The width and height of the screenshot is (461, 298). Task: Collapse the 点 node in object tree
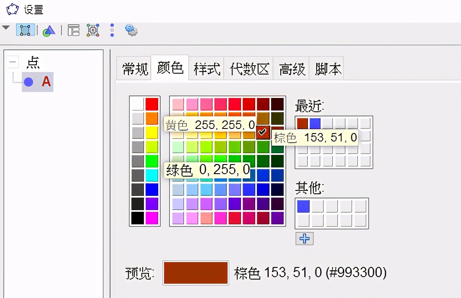(13, 62)
